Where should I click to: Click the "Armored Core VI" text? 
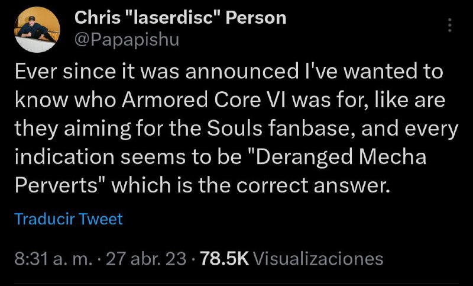tap(205, 100)
